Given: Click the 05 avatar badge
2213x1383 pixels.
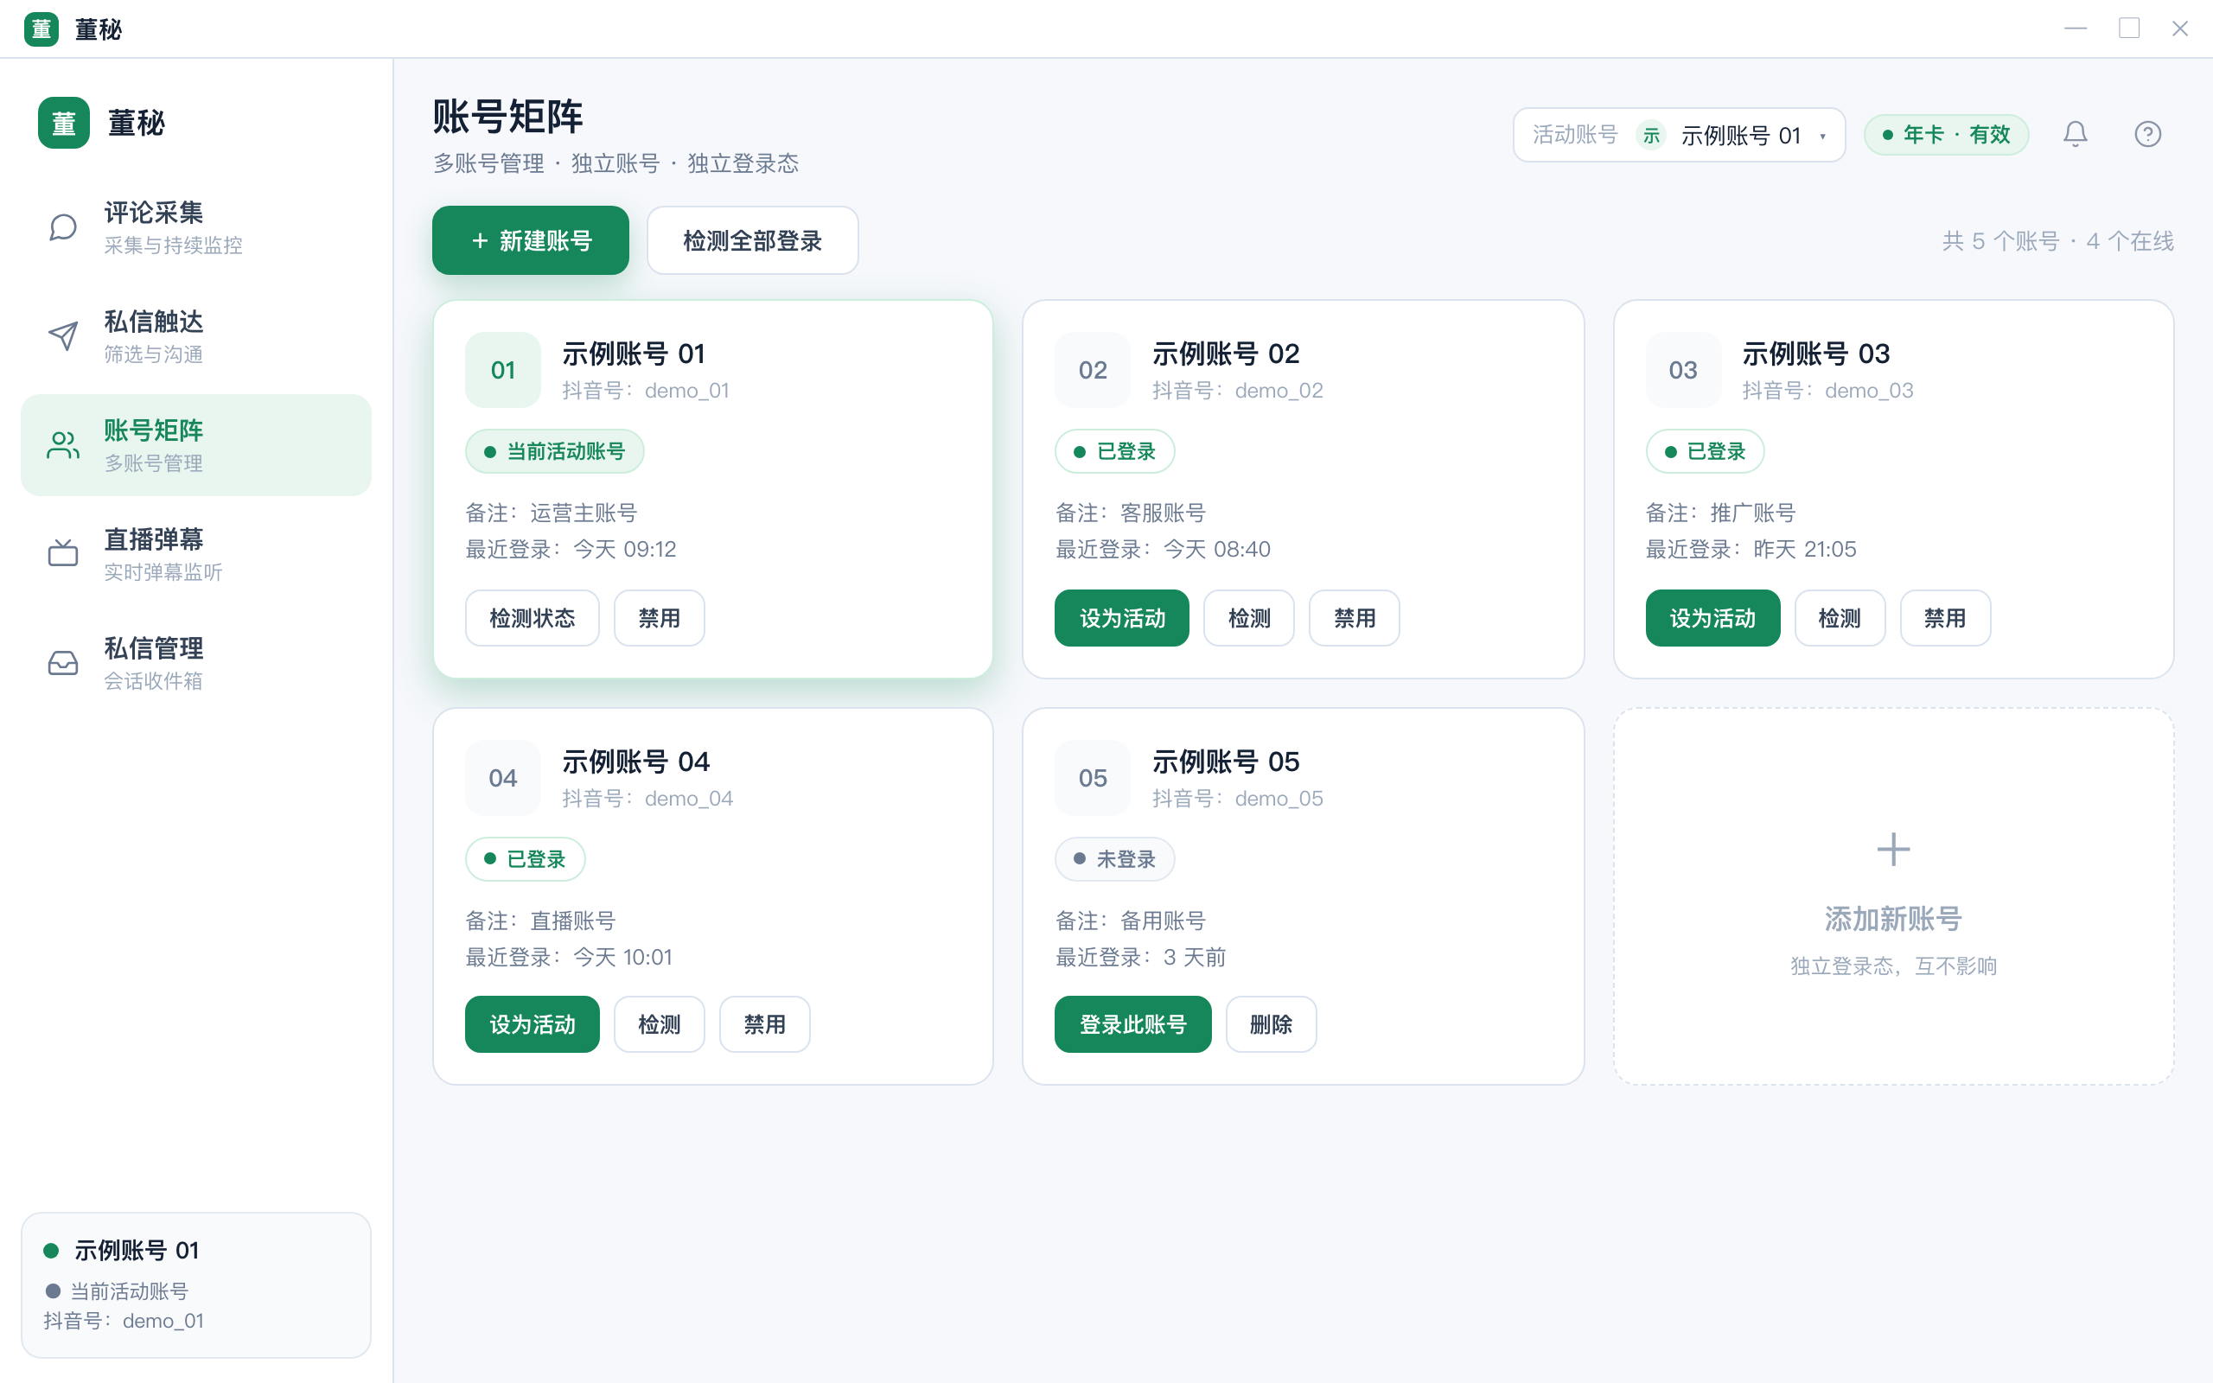Looking at the screenshot, I should [x=1093, y=777].
